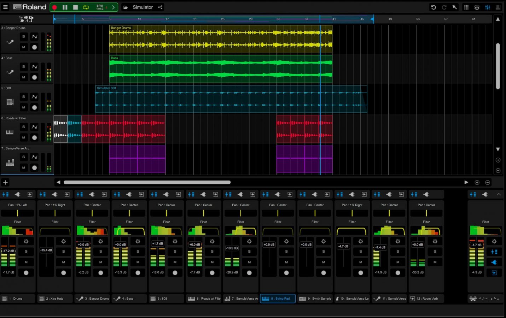506x318 pixels.
Task: Expand the transport panel with the chevron after BPM
Action: click(x=113, y=7)
